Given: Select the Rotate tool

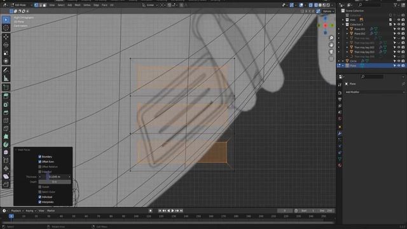Looking at the screenshot, I should (x=6, y=45).
